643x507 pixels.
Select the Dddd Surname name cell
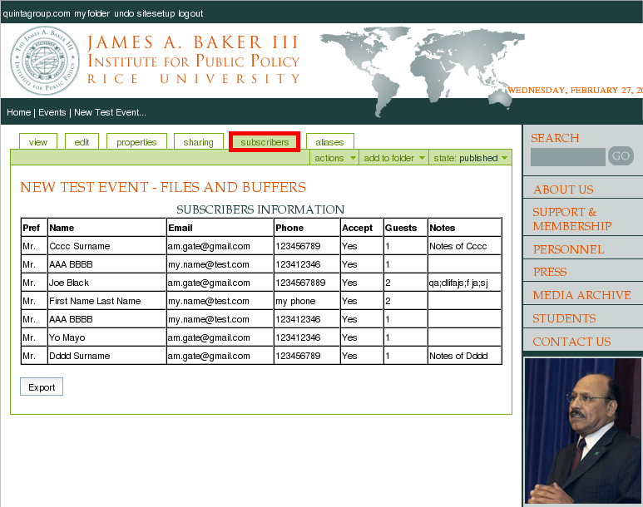tap(106, 356)
